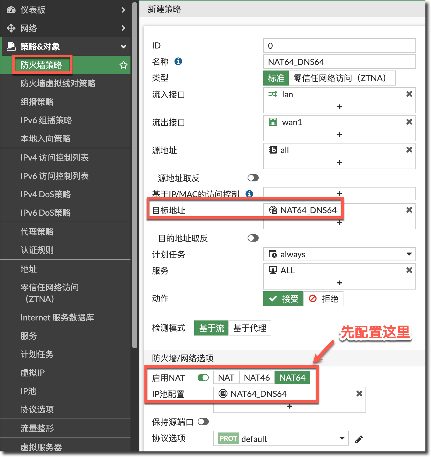Open 虚拟IP in the sidebar

click(x=33, y=373)
